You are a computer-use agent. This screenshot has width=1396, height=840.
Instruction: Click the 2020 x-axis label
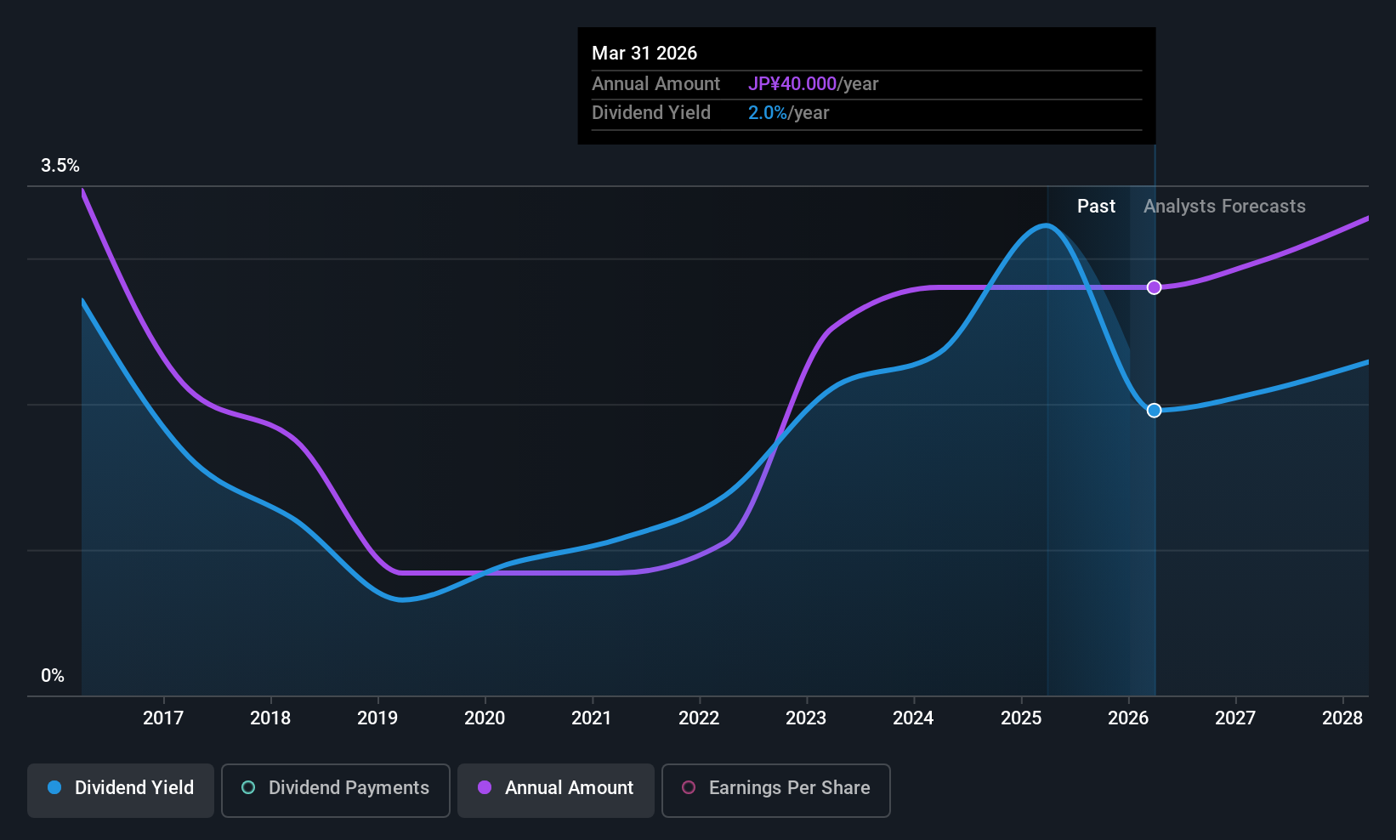(x=485, y=718)
